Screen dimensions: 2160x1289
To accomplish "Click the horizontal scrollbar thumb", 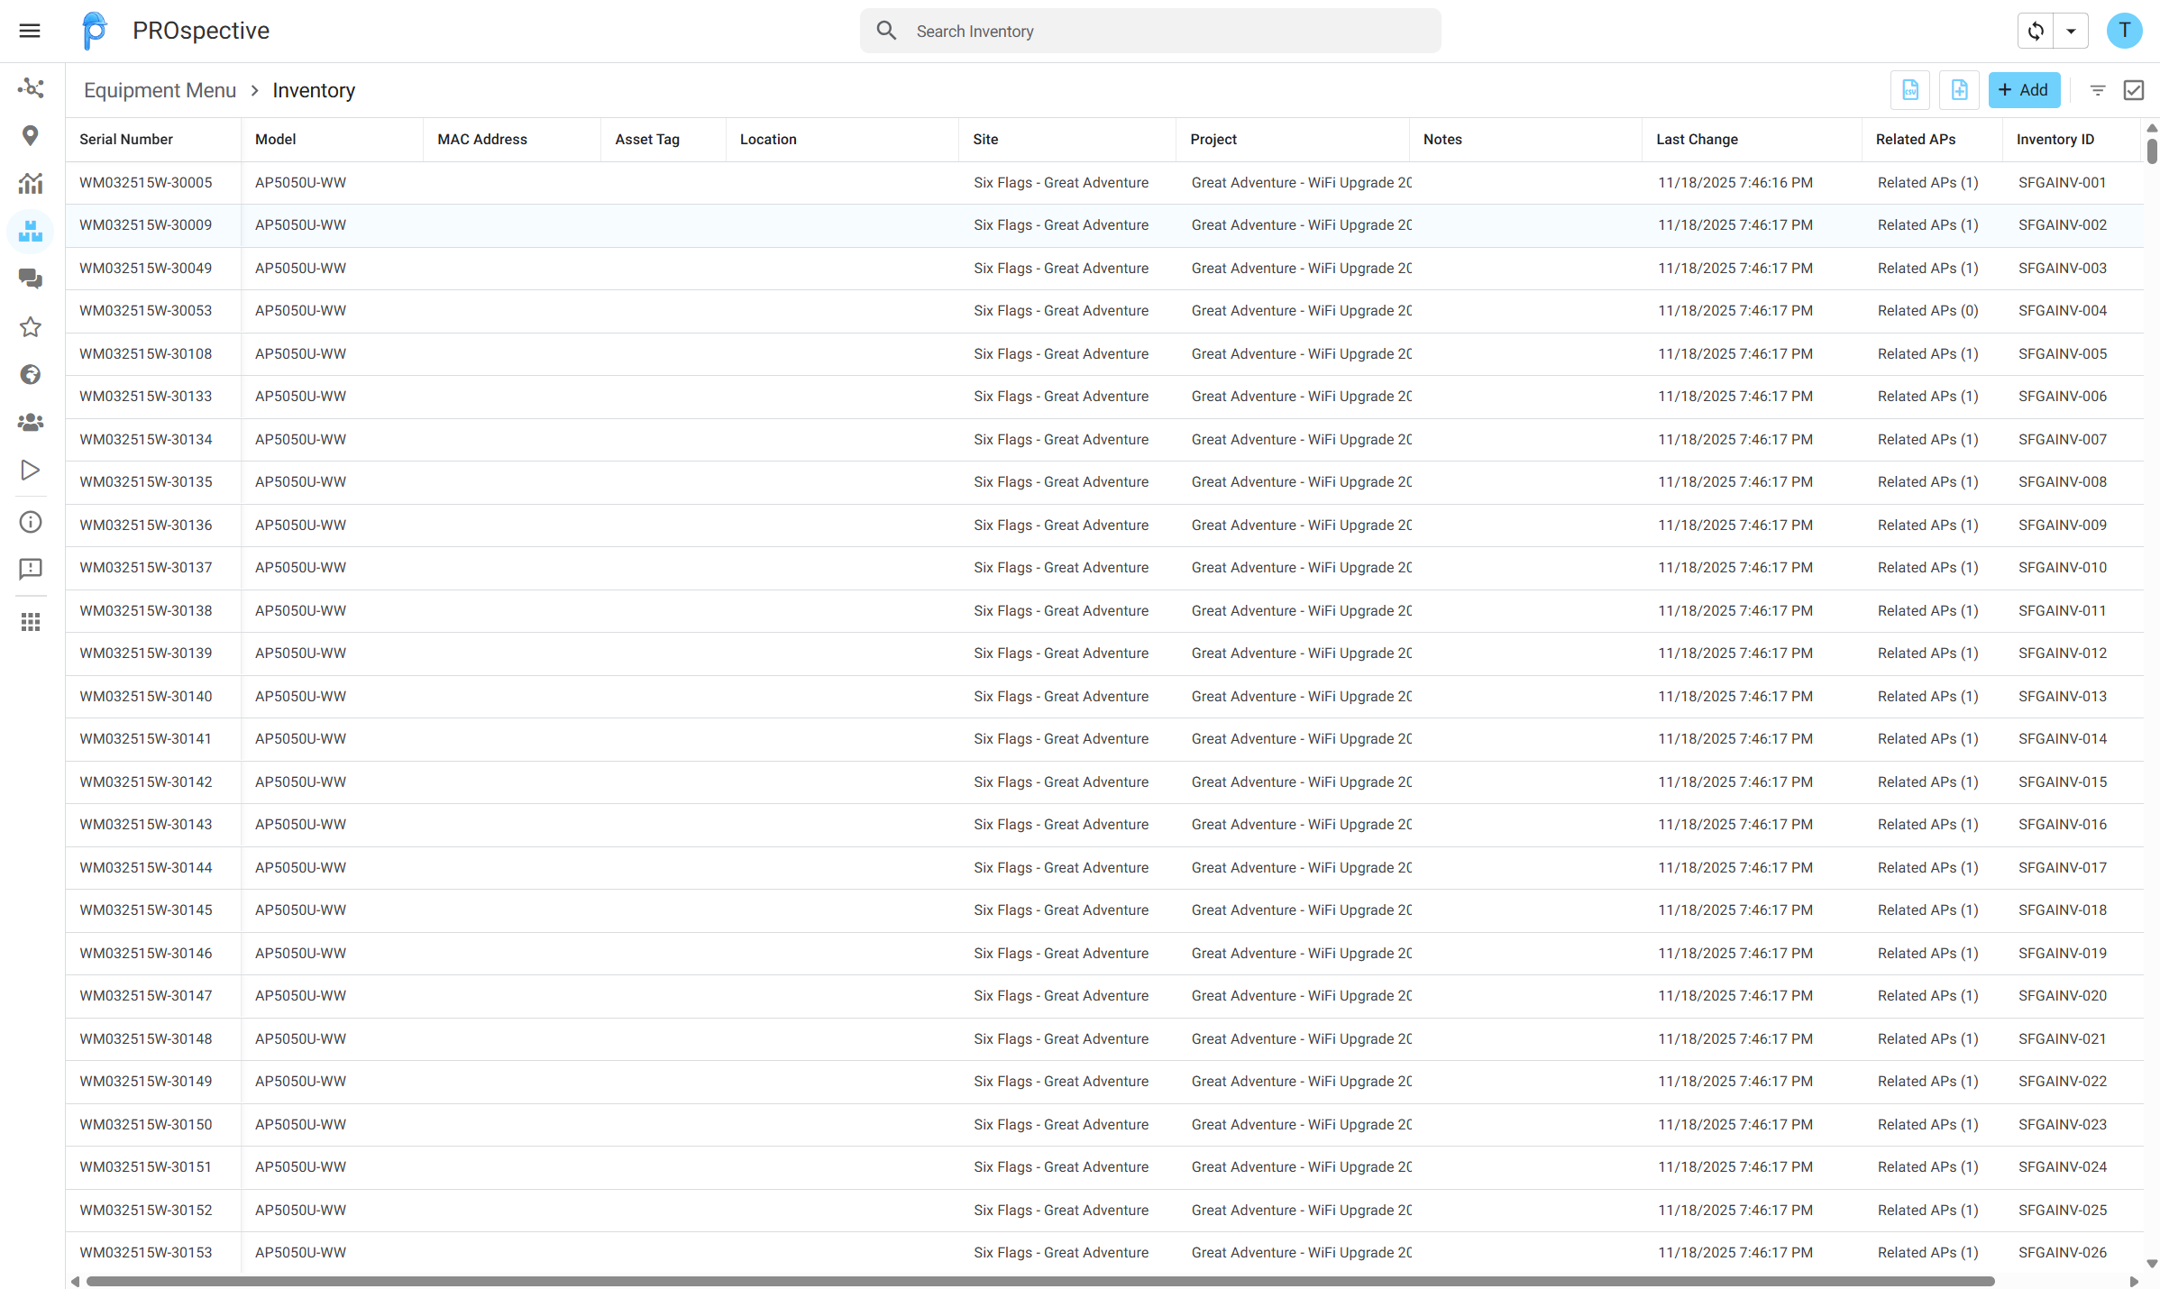I will click(1040, 1281).
